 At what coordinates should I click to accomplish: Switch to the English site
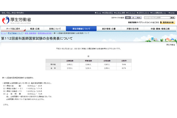pos(172,13)
